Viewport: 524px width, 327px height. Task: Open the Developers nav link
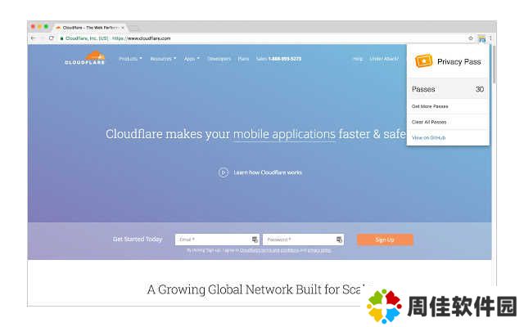(x=219, y=59)
